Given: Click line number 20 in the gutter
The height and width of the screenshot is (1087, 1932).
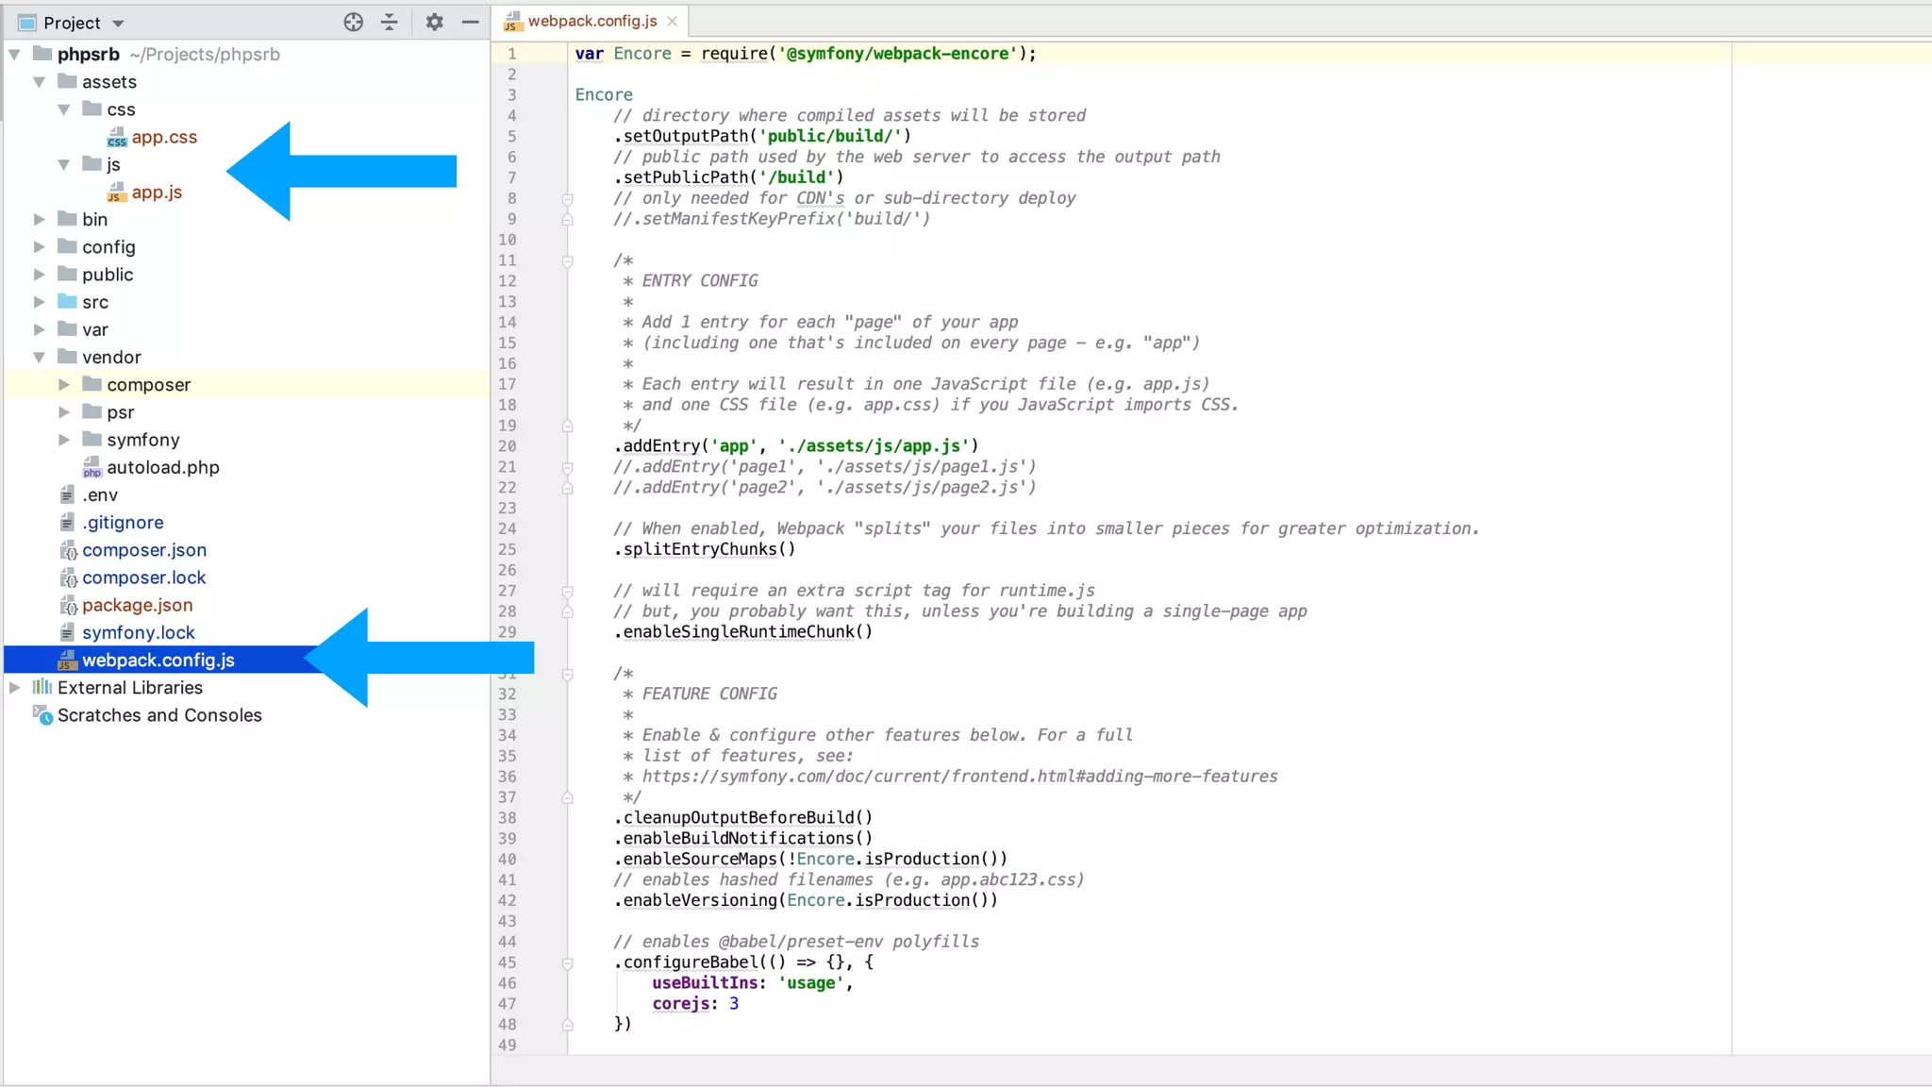Looking at the screenshot, I should point(508,446).
